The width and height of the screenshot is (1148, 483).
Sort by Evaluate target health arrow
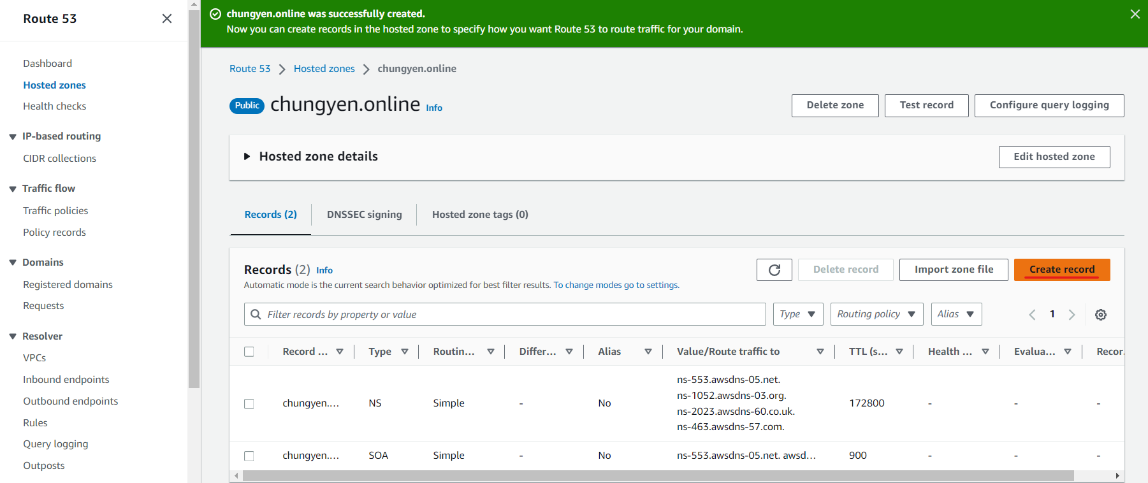coord(1068,352)
